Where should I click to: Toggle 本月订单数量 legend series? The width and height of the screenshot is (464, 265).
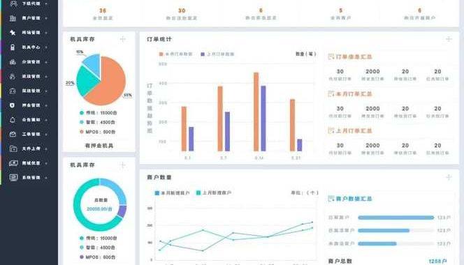pos(176,54)
